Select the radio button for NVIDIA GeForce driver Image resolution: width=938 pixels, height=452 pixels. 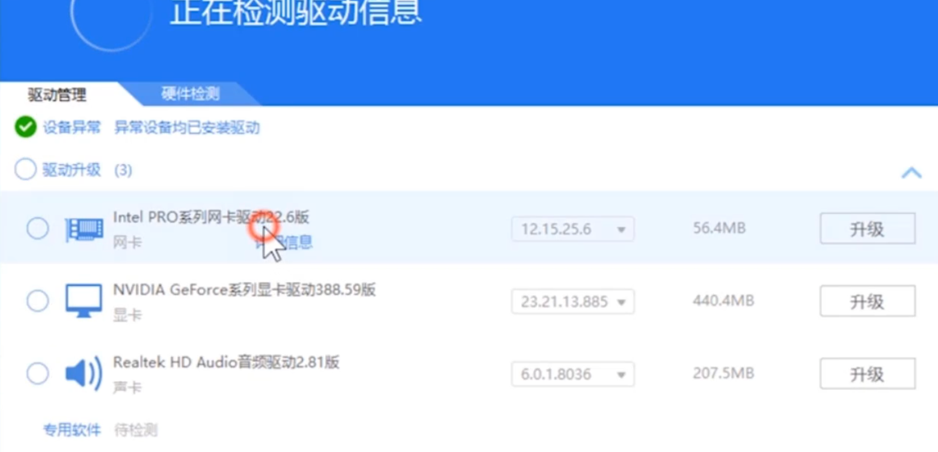(38, 301)
